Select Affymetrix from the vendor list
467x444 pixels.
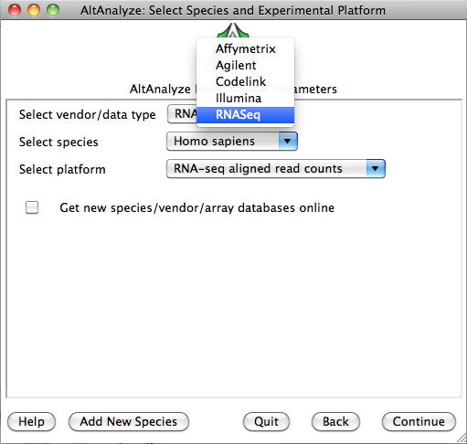click(x=246, y=48)
